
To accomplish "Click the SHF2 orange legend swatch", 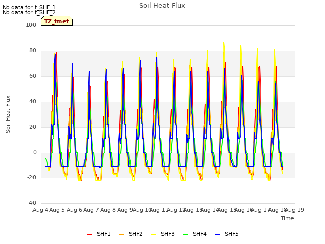I will pos(122,235).
